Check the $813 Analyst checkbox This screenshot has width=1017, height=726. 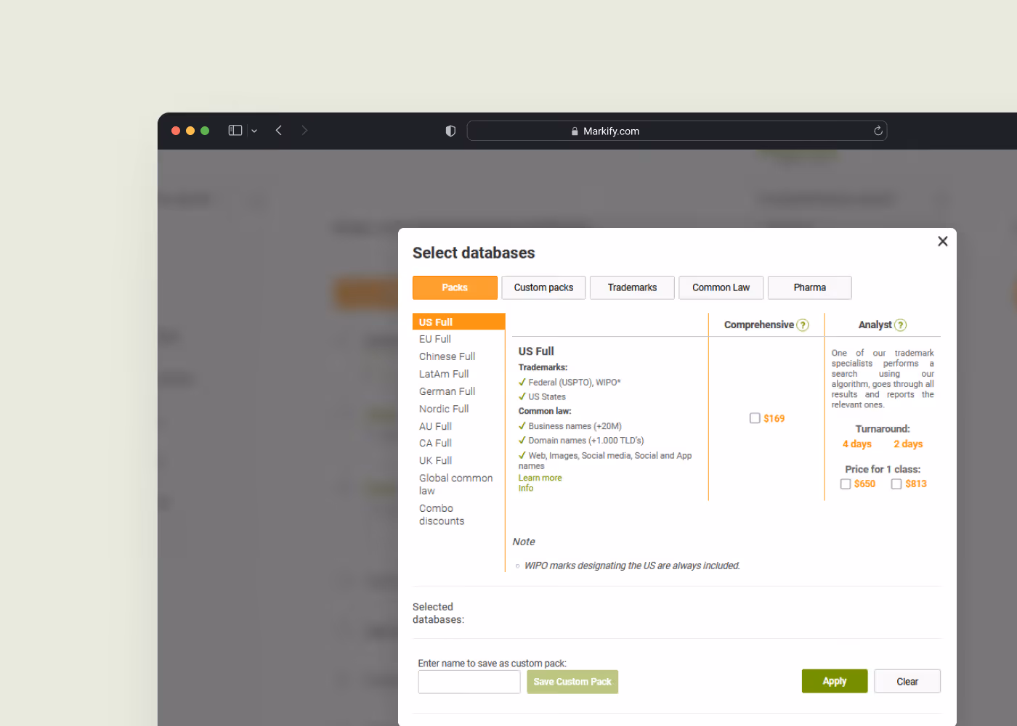896,484
